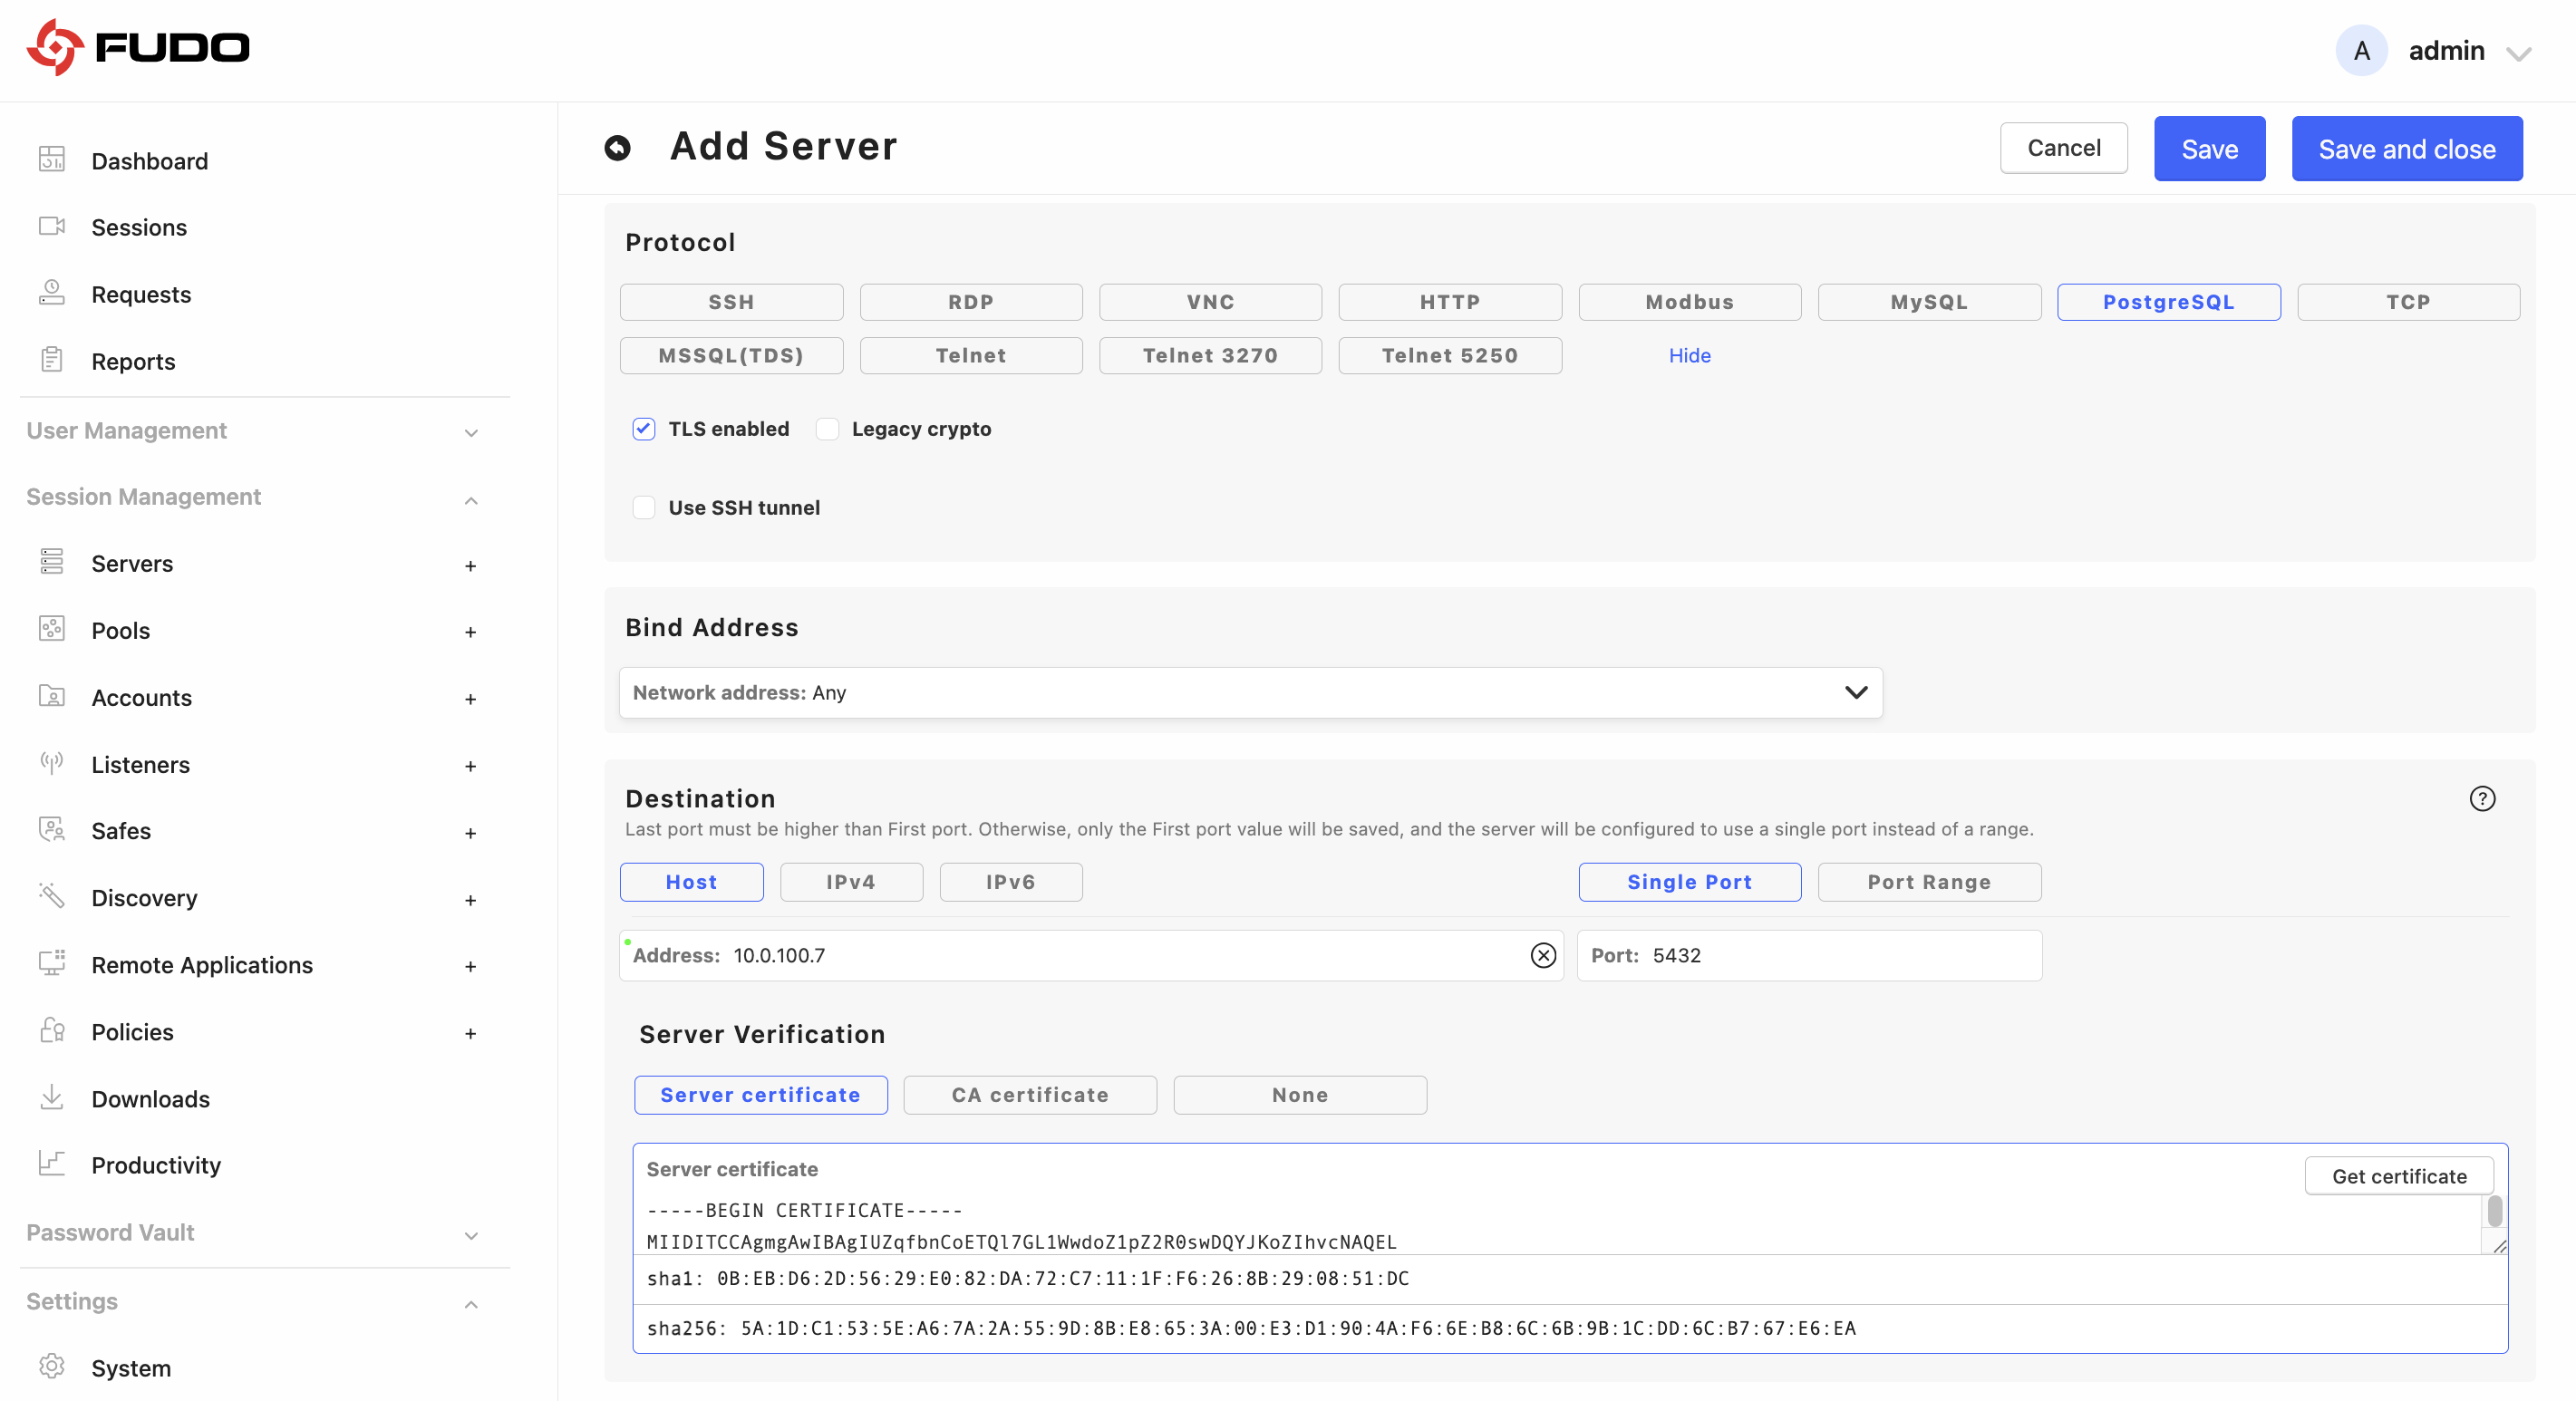Click the Policies lock icon
Image resolution: width=2576 pixels, height=1401 pixels.
pos(52,1030)
